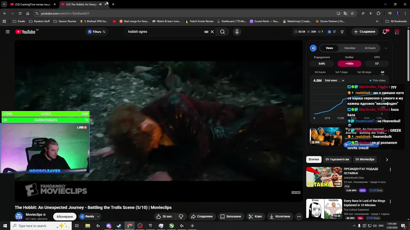The image size is (410, 230).
Task: Select the 1st 7 days range tab
Action: [341, 72]
